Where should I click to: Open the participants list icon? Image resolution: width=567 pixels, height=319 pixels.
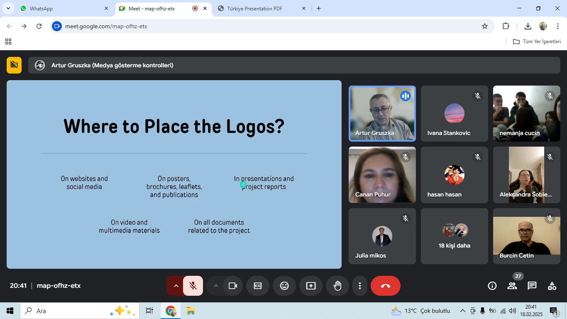pyautogui.click(x=512, y=286)
